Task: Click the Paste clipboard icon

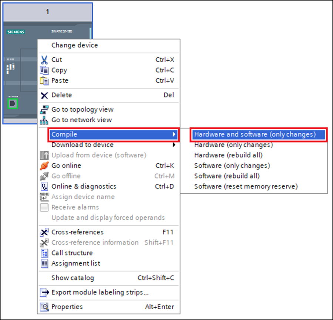Action: [x=44, y=80]
